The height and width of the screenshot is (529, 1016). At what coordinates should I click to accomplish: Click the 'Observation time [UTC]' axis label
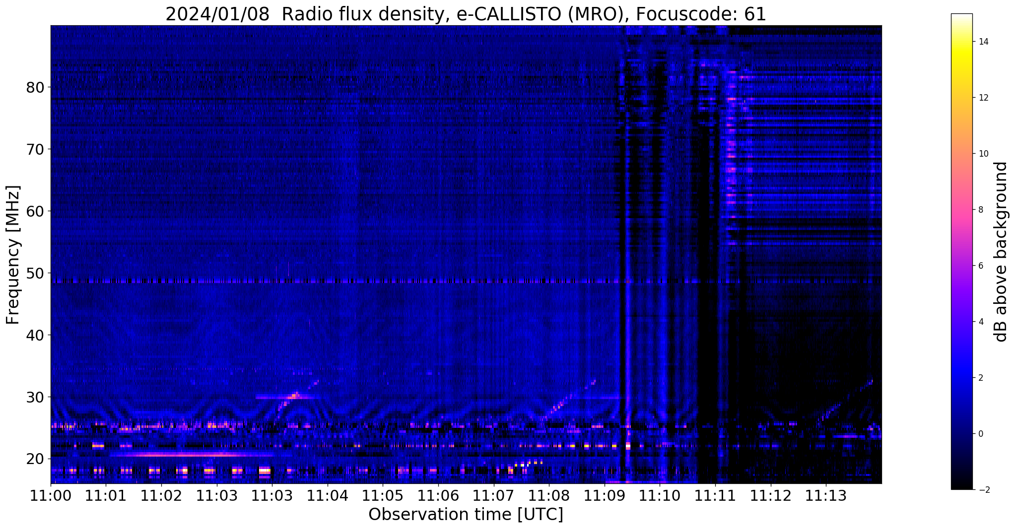[466, 515]
